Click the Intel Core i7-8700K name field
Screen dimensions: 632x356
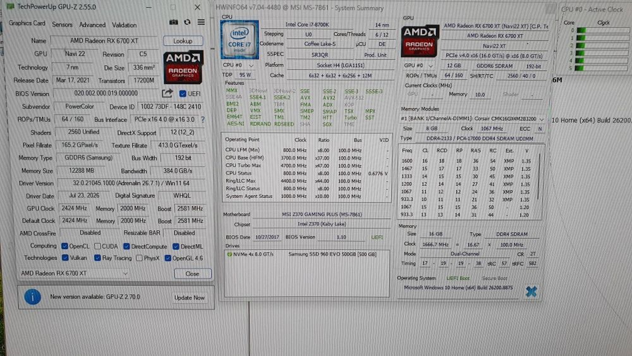[307, 25]
